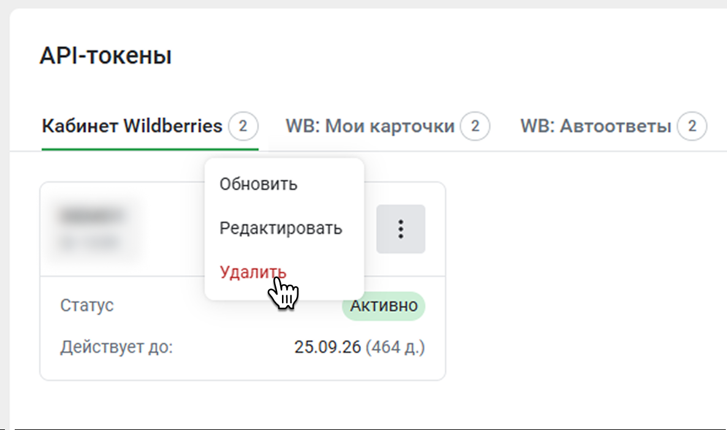Click the green Активно status badge
727x430 pixels.
pos(384,306)
